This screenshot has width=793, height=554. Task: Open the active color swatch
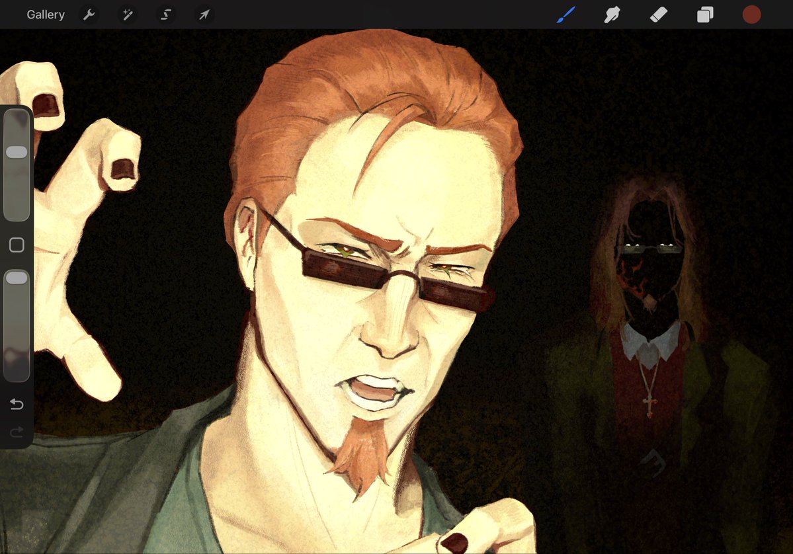coord(751,15)
